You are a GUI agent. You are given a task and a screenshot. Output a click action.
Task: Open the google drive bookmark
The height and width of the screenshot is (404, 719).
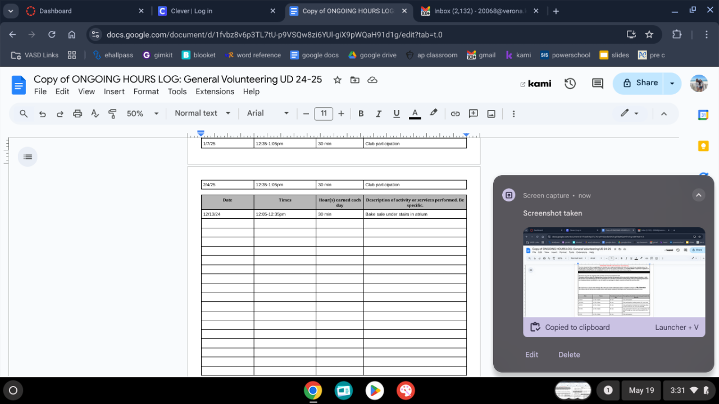(x=372, y=55)
